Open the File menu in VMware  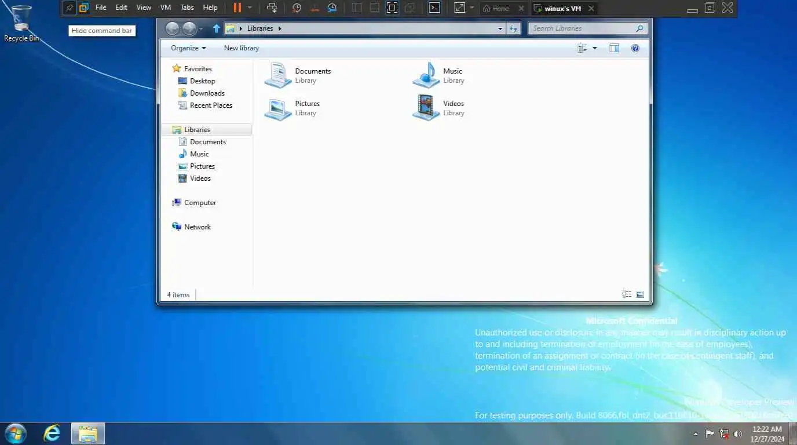(101, 8)
